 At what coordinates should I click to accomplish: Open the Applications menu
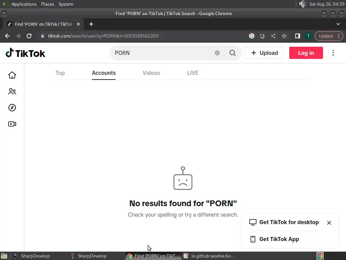pos(24,4)
